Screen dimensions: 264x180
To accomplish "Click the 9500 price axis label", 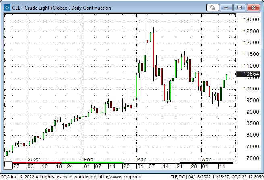I will click(x=253, y=100).
